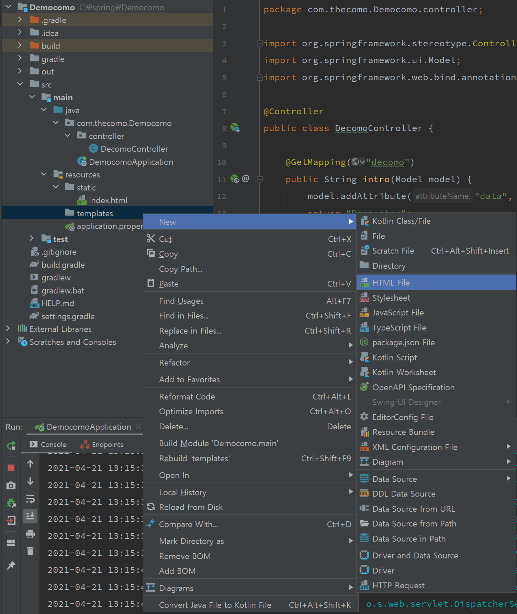This screenshot has width=517, height=614.
Task: Click the DecomoController class name in editor
Action: pyautogui.click(x=379, y=128)
